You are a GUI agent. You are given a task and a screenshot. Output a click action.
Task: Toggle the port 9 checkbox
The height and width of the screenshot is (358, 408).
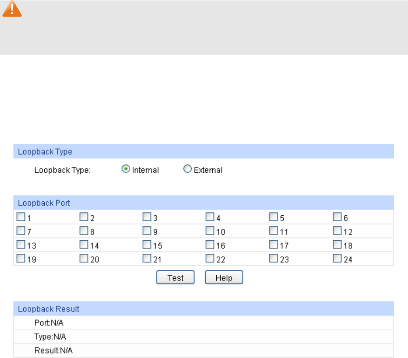147,231
